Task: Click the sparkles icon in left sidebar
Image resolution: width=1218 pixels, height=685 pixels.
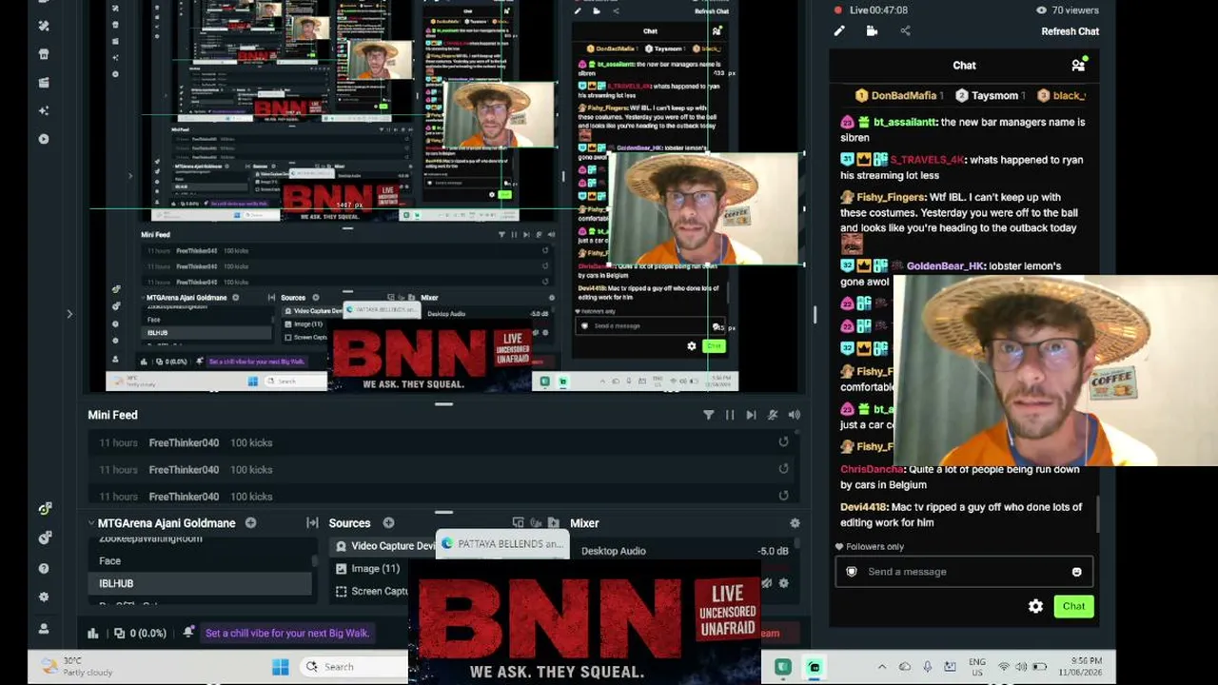Action: 44,110
